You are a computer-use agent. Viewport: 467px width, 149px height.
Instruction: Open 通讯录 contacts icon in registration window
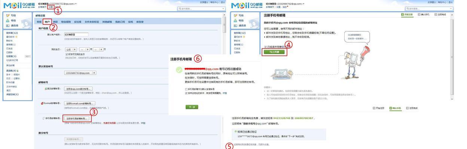tap(235, 26)
